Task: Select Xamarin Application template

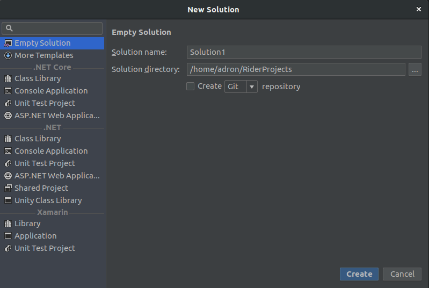Action: (35, 236)
